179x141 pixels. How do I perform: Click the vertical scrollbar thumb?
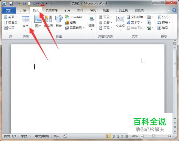(175, 64)
